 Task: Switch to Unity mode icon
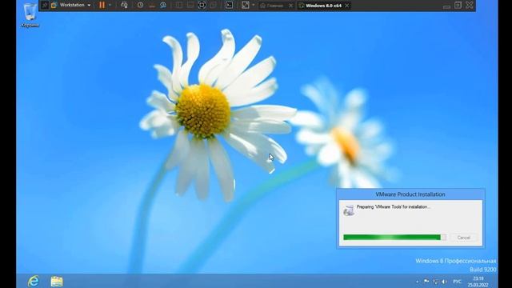click(x=213, y=6)
